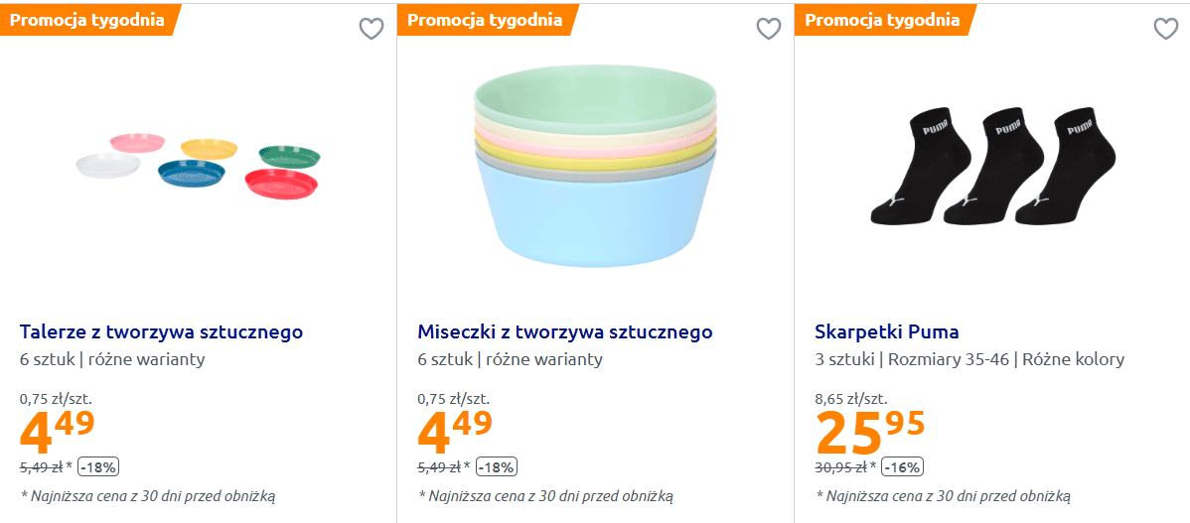
Task: Click the -16% discount badge on socks
Action: (902, 467)
